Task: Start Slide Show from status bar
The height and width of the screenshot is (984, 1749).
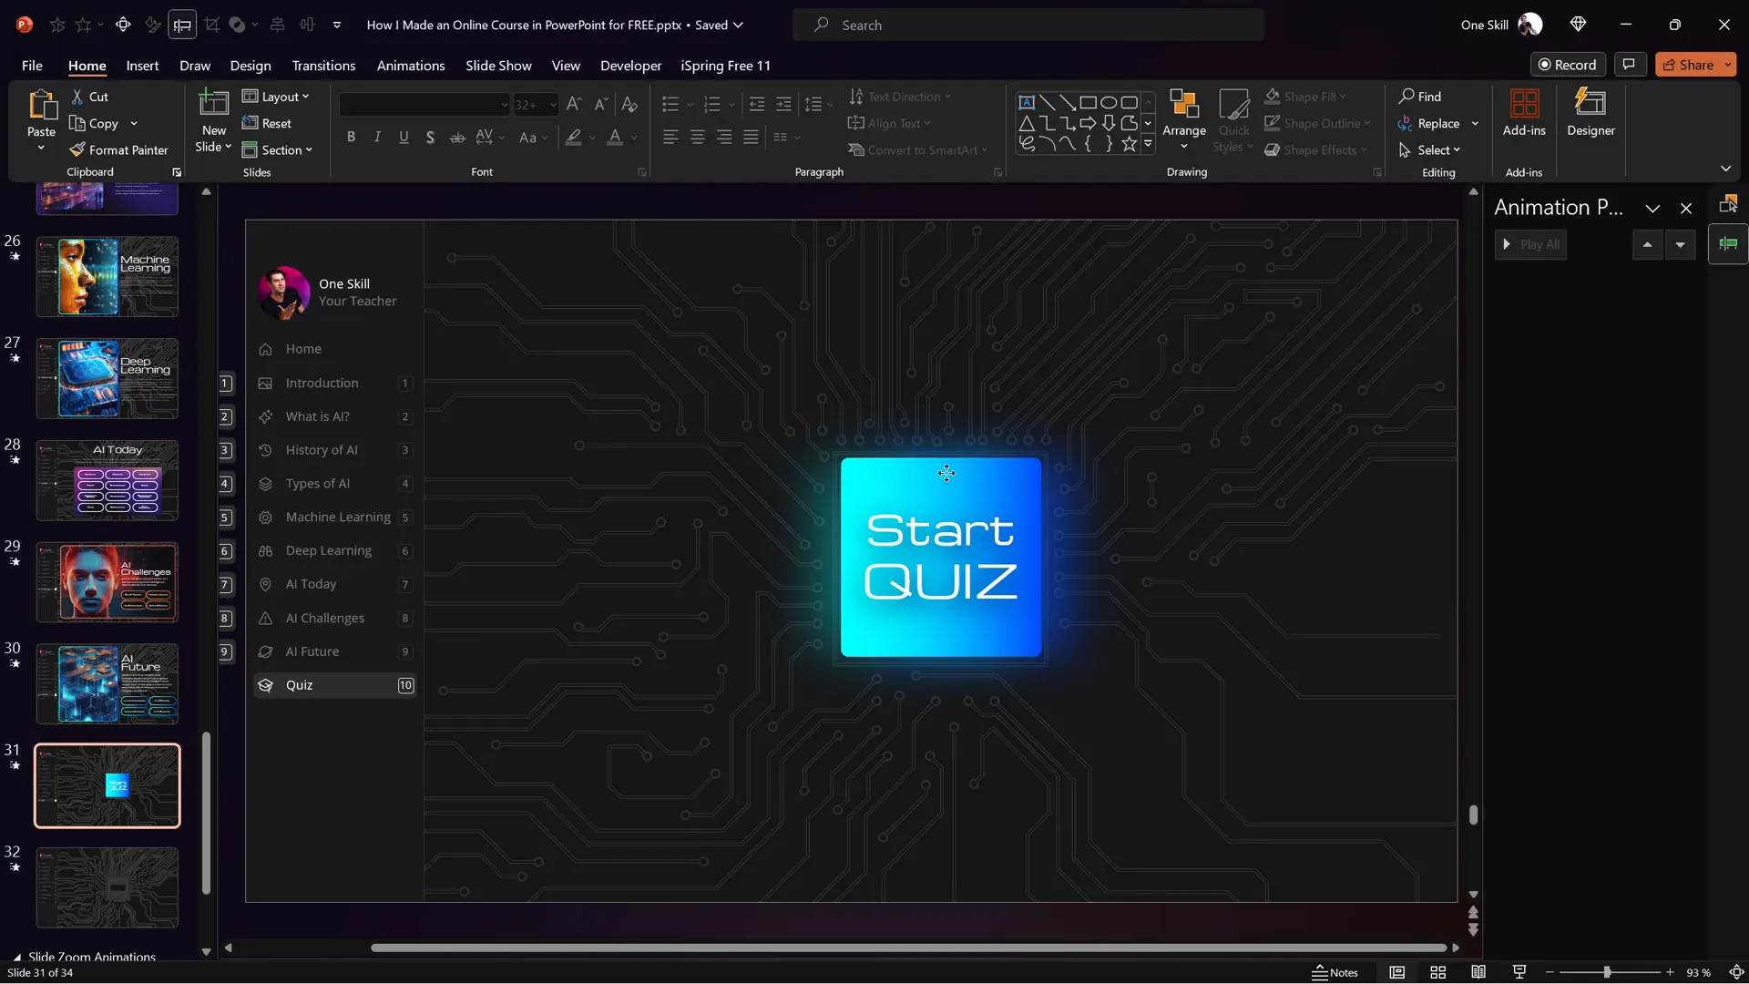Action: [x=1519, y=972]
